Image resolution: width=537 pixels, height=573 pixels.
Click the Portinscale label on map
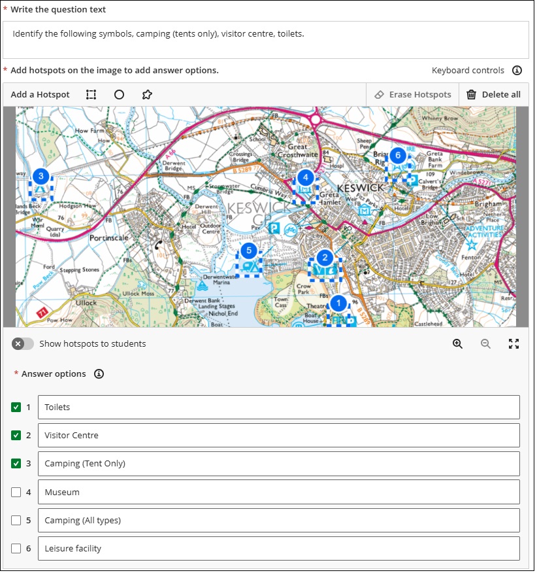pos(109,238)
